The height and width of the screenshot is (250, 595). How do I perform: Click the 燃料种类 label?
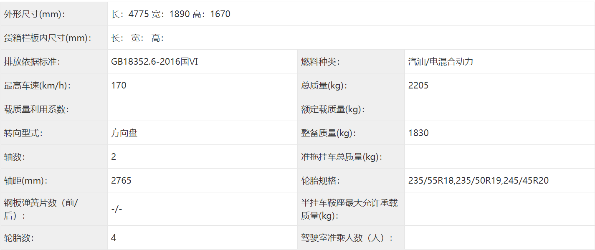pos(320,62)
